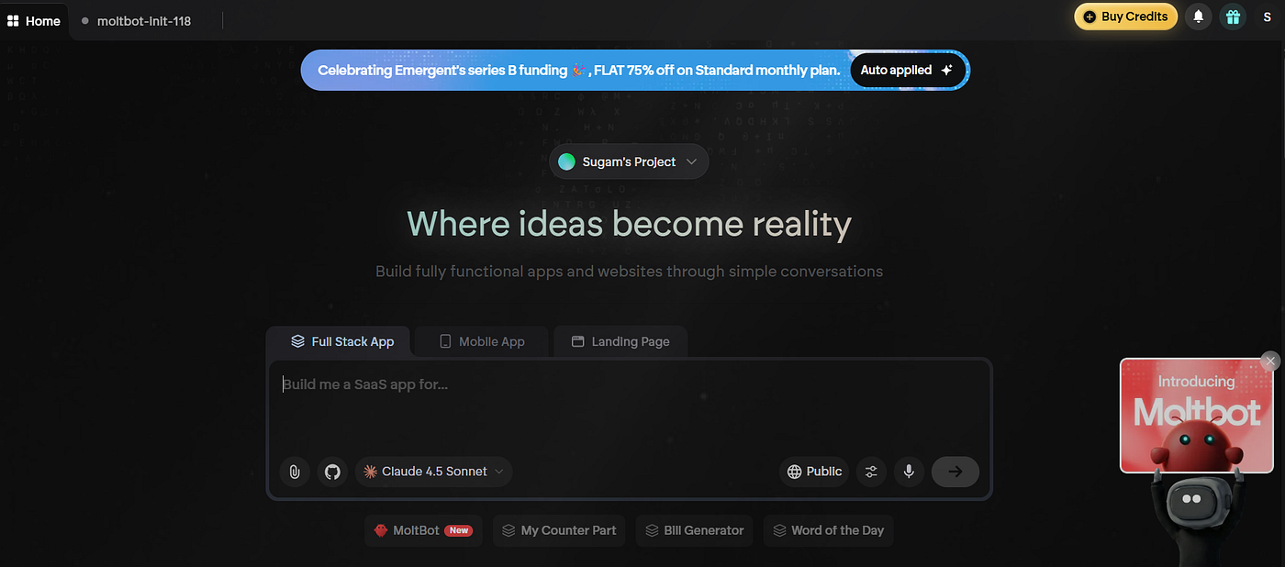This screenshot has height=567, width=1285.
Task: Choose the Word of the Day suggestion
Action: tap(829, 530)
